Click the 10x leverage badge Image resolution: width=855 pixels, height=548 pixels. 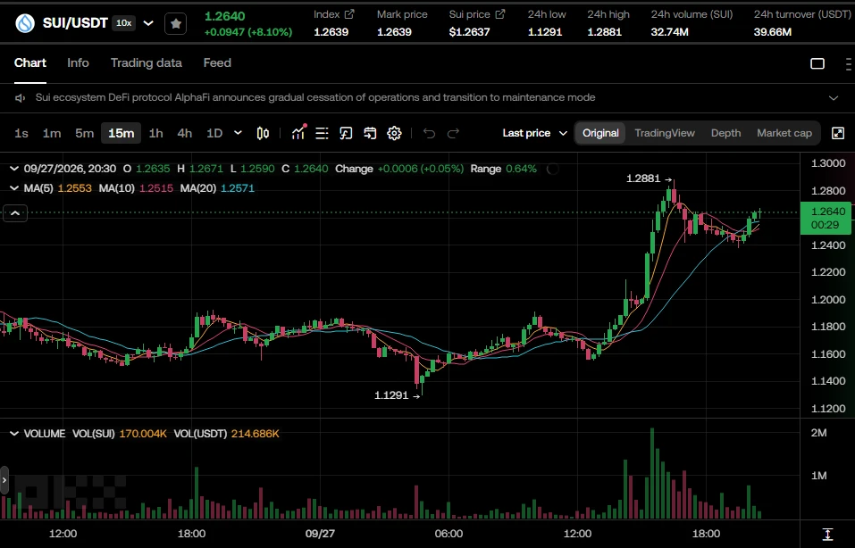[124, 23]
